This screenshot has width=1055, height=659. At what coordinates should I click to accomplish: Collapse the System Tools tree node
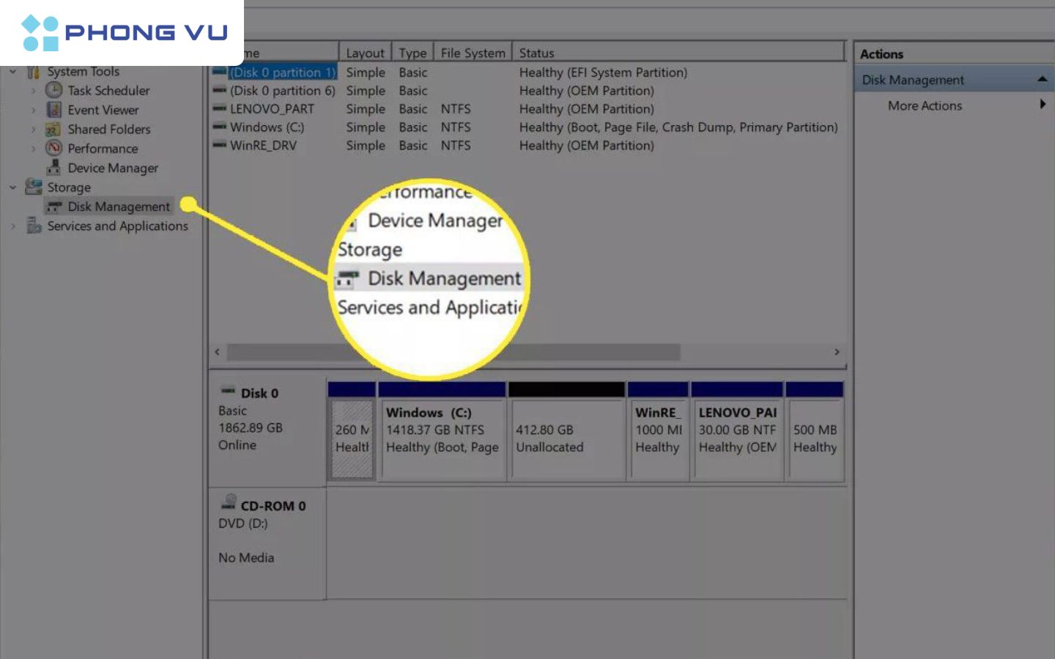click(12, 72)
